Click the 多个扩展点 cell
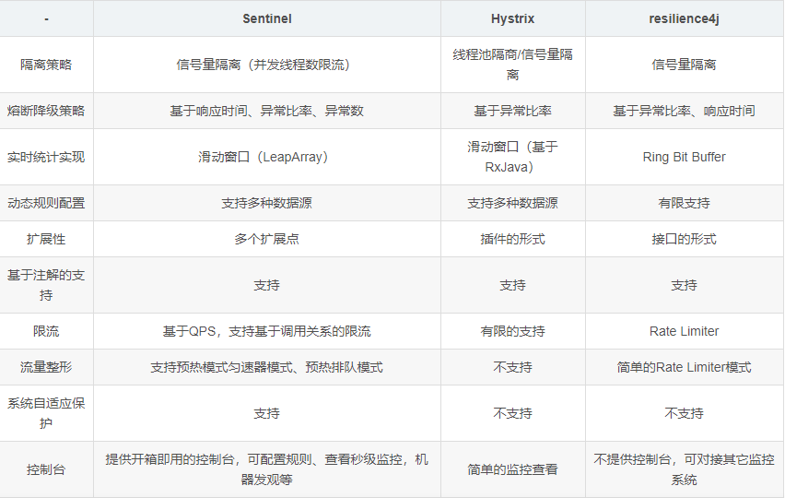The height and width of the screenshot is (498, 785). [267, 239]
